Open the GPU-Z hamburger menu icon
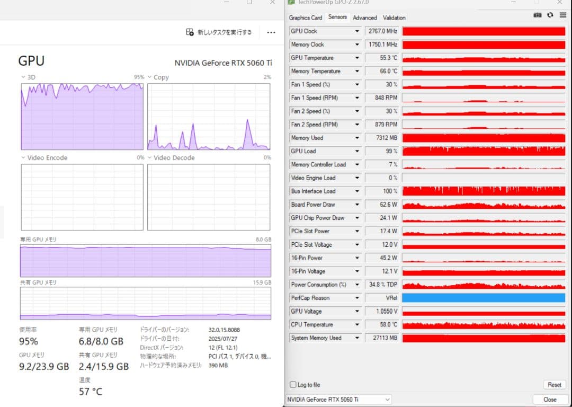 pyautogui.click(x=562, y=15)
